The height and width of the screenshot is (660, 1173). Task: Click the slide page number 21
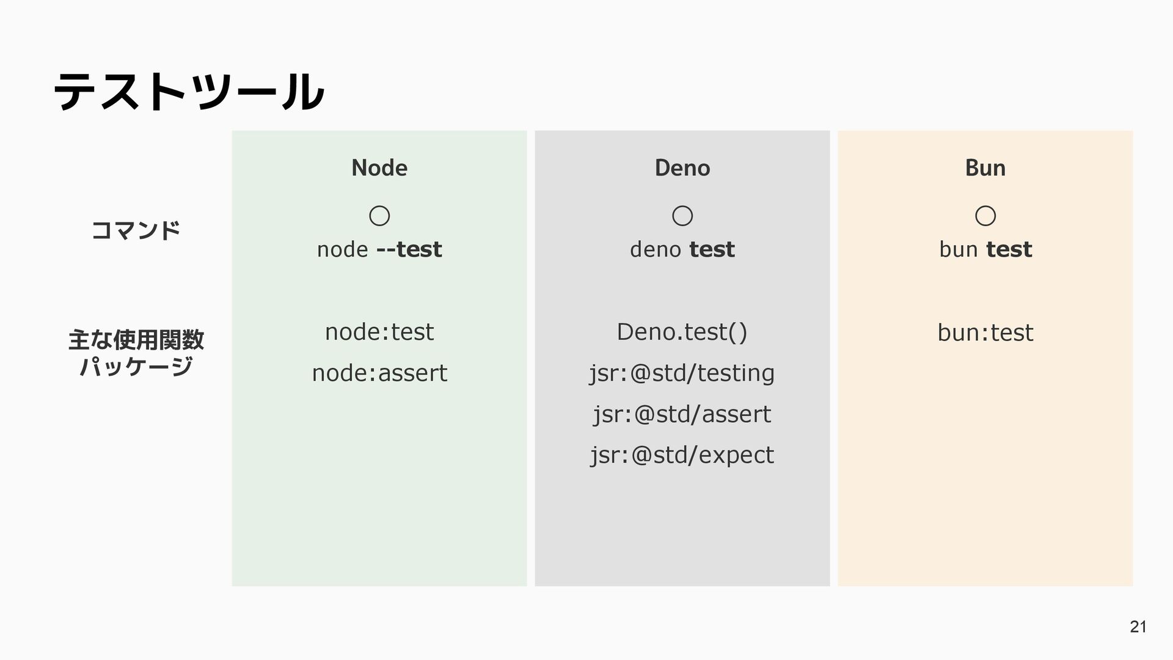point(1138,627)
